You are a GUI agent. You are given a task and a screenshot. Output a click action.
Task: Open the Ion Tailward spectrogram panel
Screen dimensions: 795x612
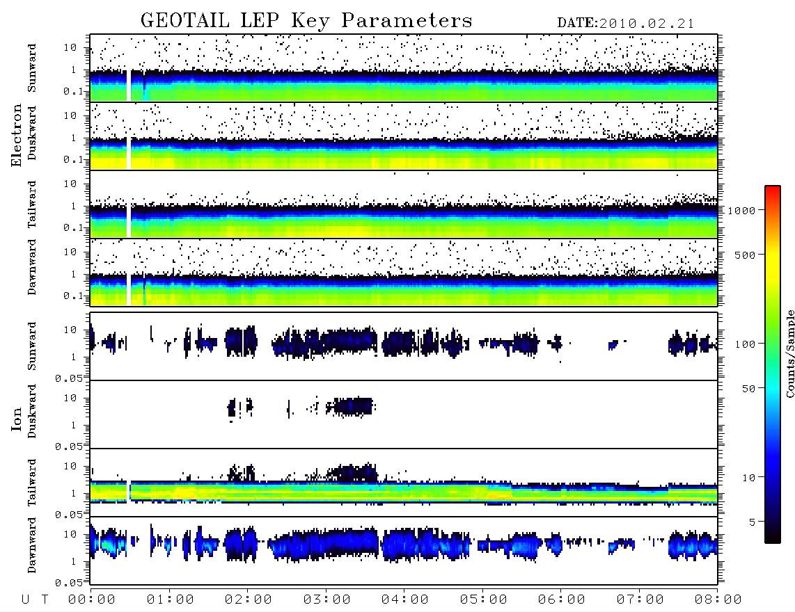pyautogui.click(x=404, y=483)
